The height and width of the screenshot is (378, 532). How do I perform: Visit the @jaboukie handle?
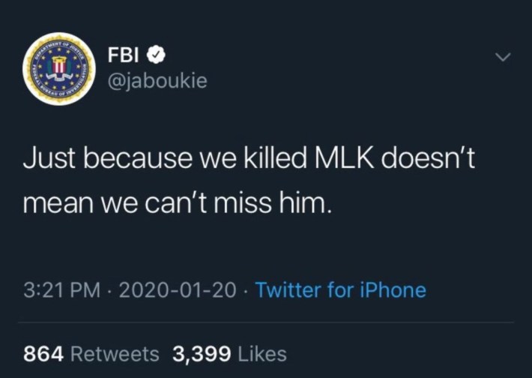coord(157,82)
